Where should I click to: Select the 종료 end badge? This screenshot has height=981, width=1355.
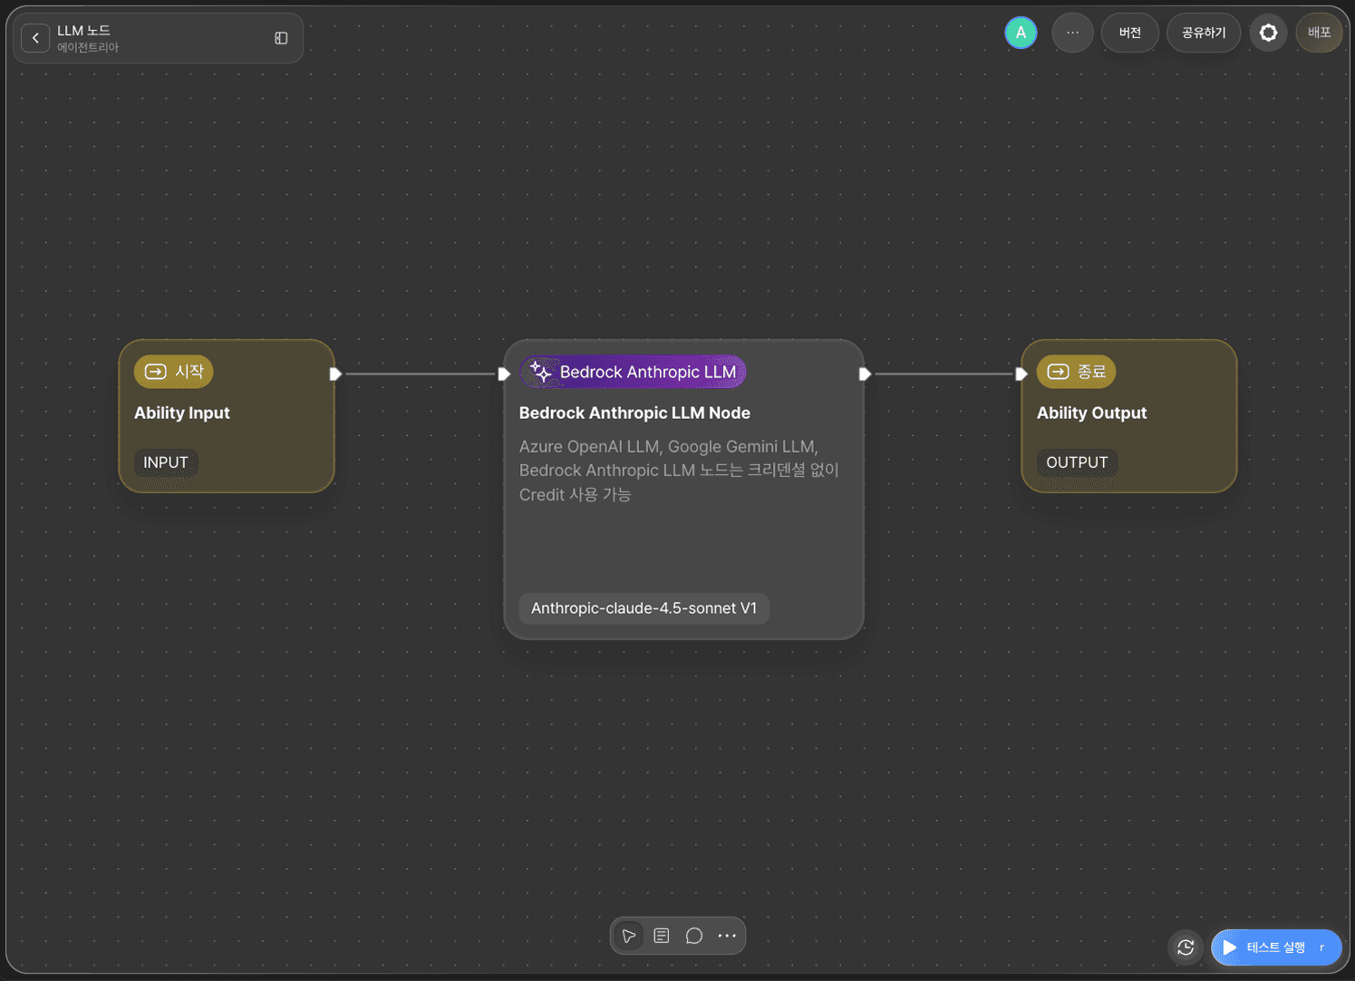pos(1077,372)
